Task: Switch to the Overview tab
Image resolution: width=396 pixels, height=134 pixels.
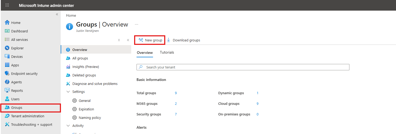Action: (145, 53)
